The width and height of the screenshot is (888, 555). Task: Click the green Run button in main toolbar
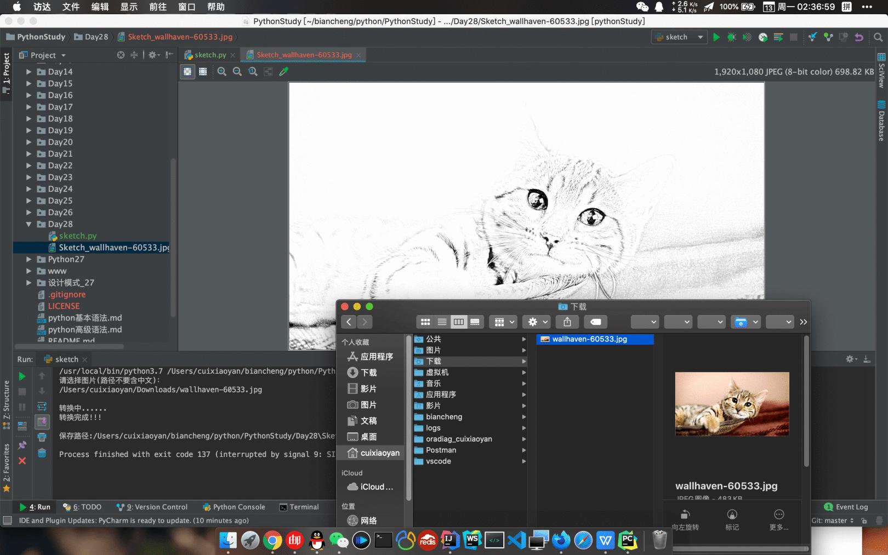pyautogui.click(x=716, y=37)
